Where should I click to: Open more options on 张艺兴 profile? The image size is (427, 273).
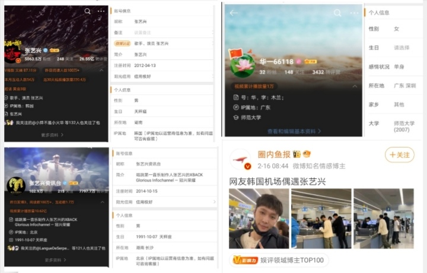101,11
